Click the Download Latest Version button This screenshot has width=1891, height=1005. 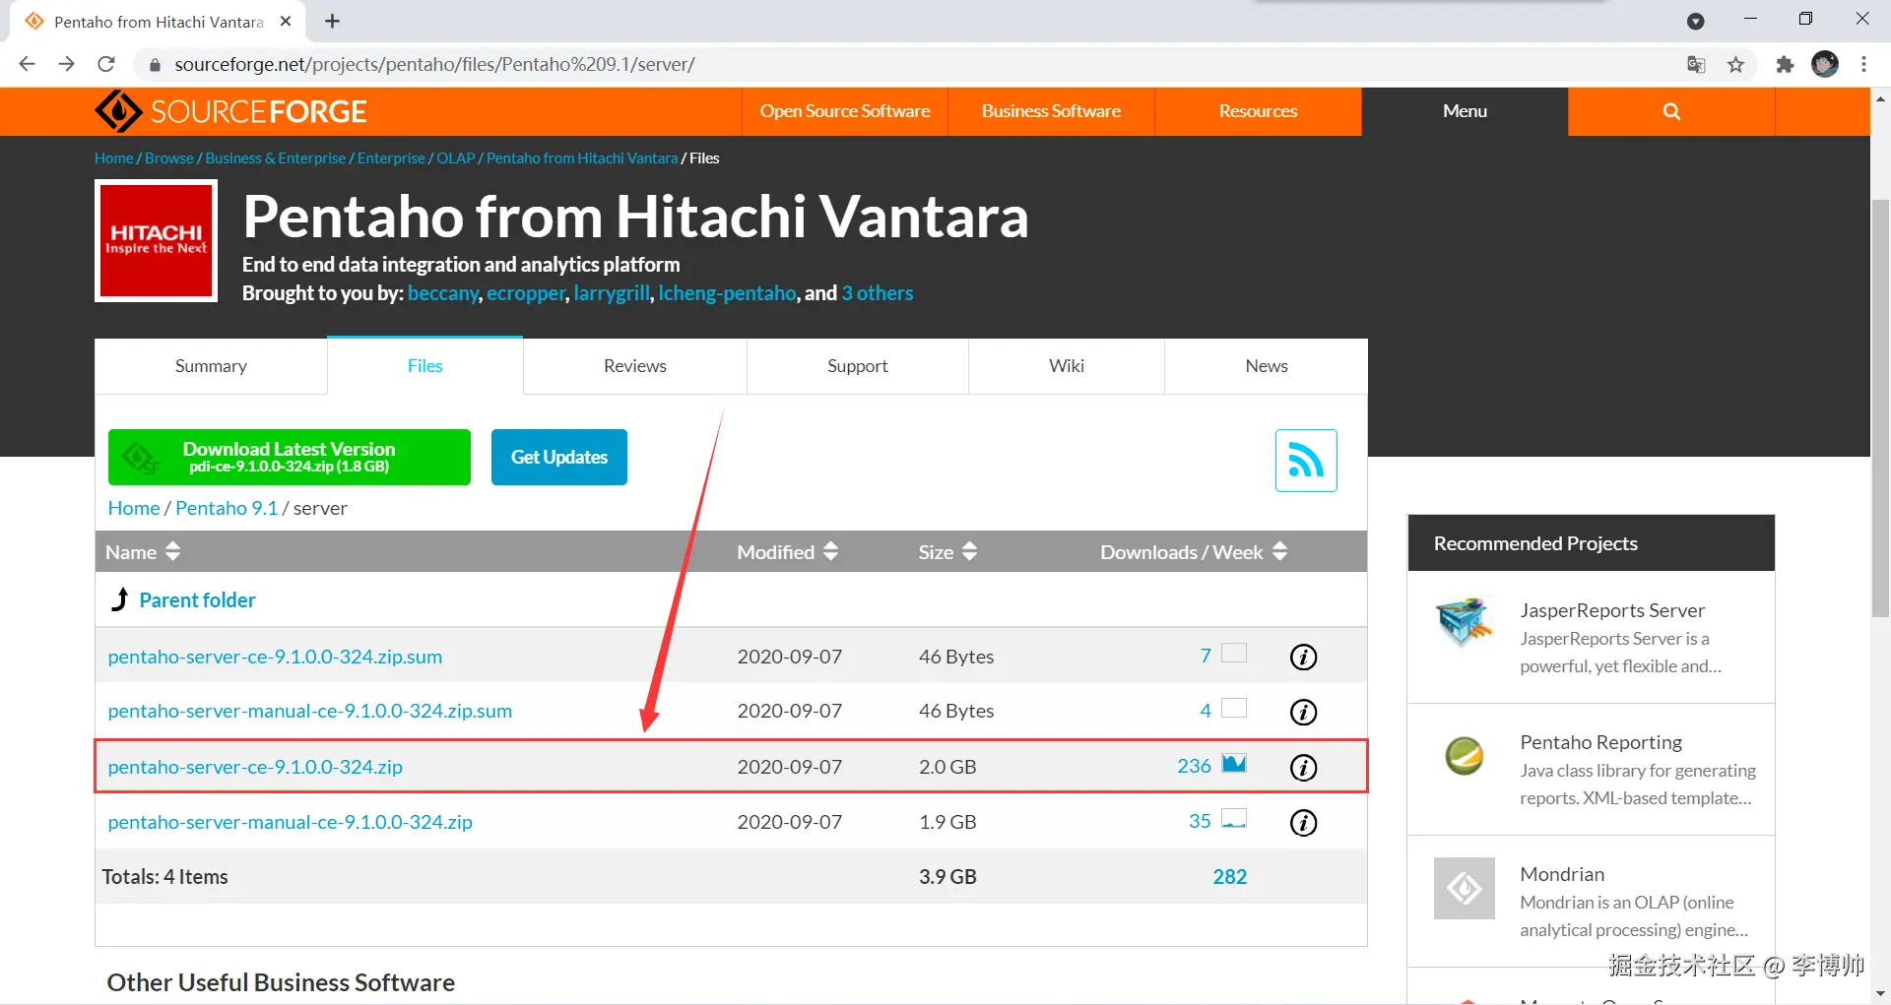pyautogui.click(x=290, y=457)
